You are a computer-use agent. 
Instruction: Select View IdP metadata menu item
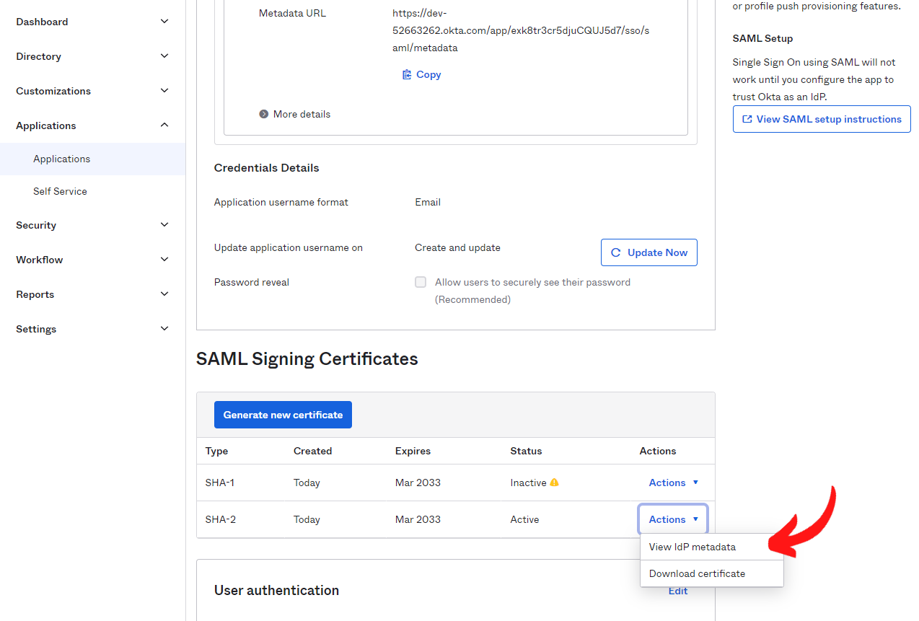pos(692,547)
